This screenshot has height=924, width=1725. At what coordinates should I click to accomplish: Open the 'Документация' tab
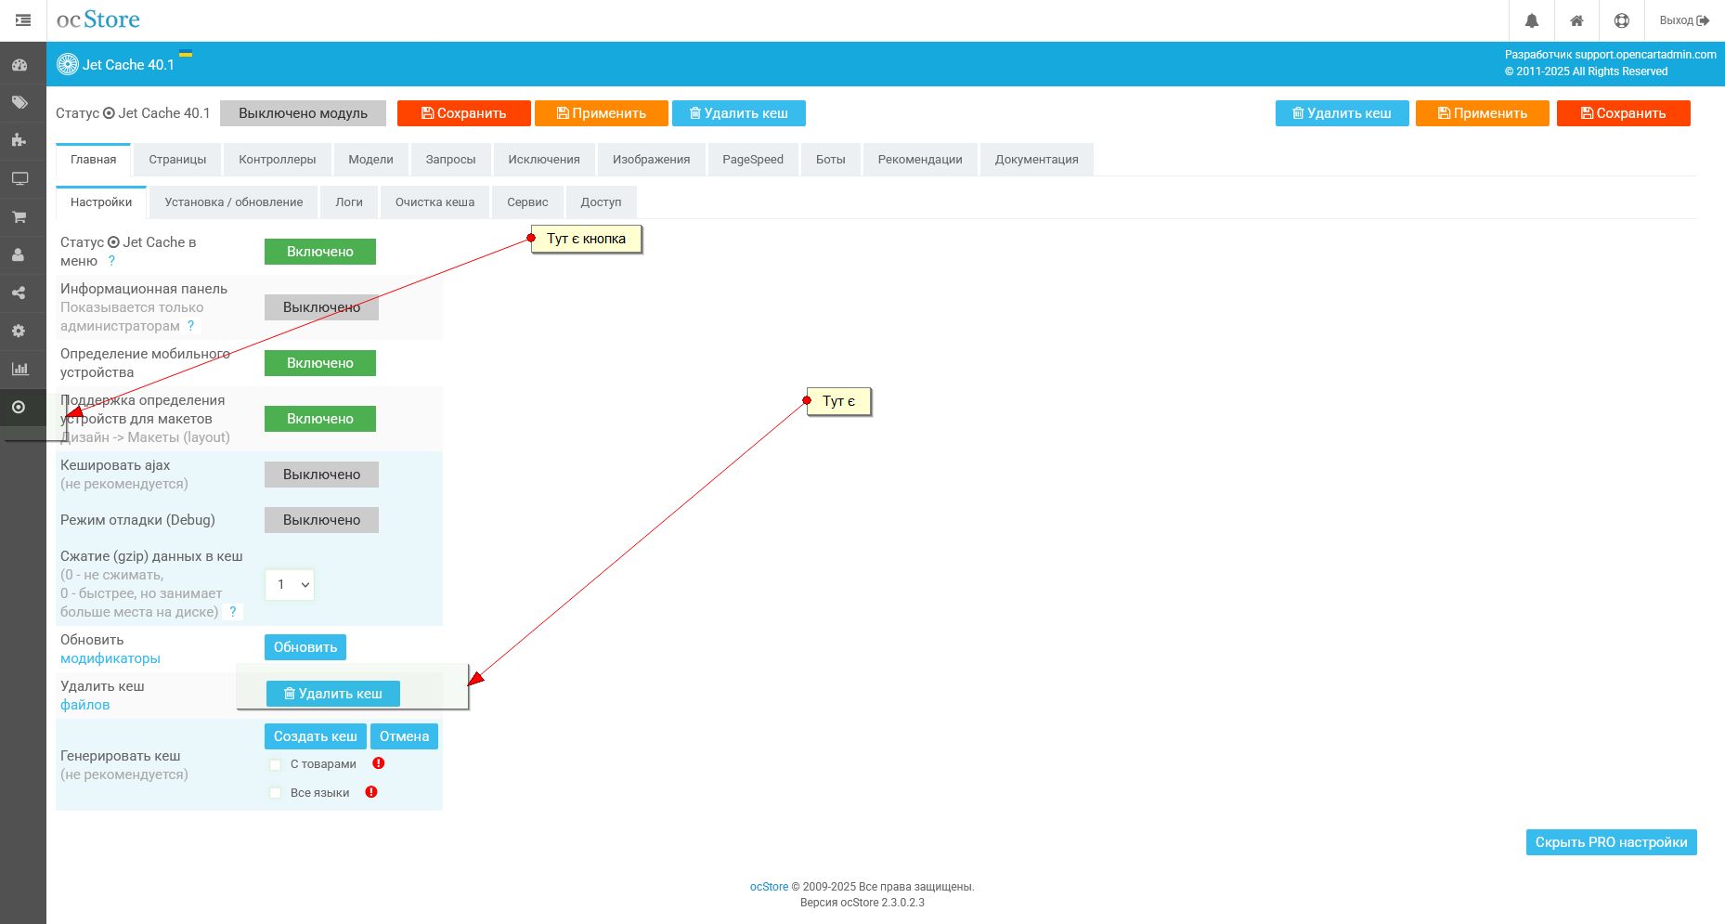(x=1036, y=160)
